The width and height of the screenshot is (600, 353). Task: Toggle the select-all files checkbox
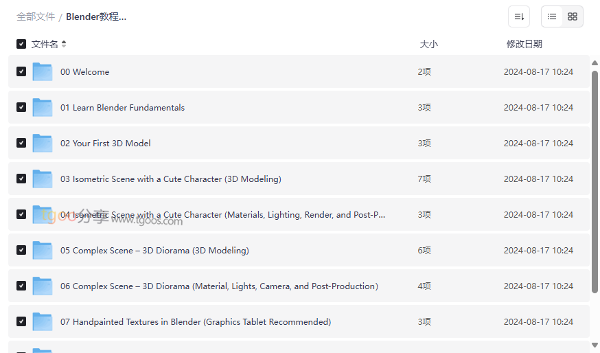click(21, 44)
